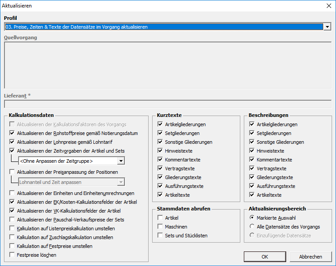Uncheck Vertragstexte under Beschreibungen

tap(252, 169)
